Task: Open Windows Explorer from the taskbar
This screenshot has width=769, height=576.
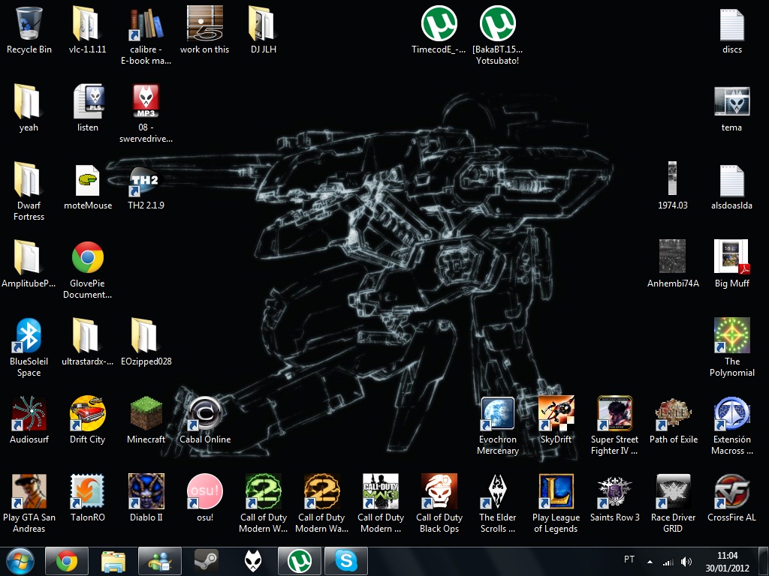Action: point(113,561)
